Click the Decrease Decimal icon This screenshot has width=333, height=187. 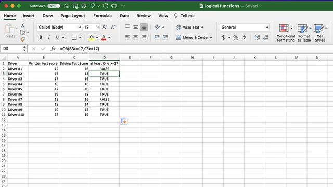[x=266, y=37]
